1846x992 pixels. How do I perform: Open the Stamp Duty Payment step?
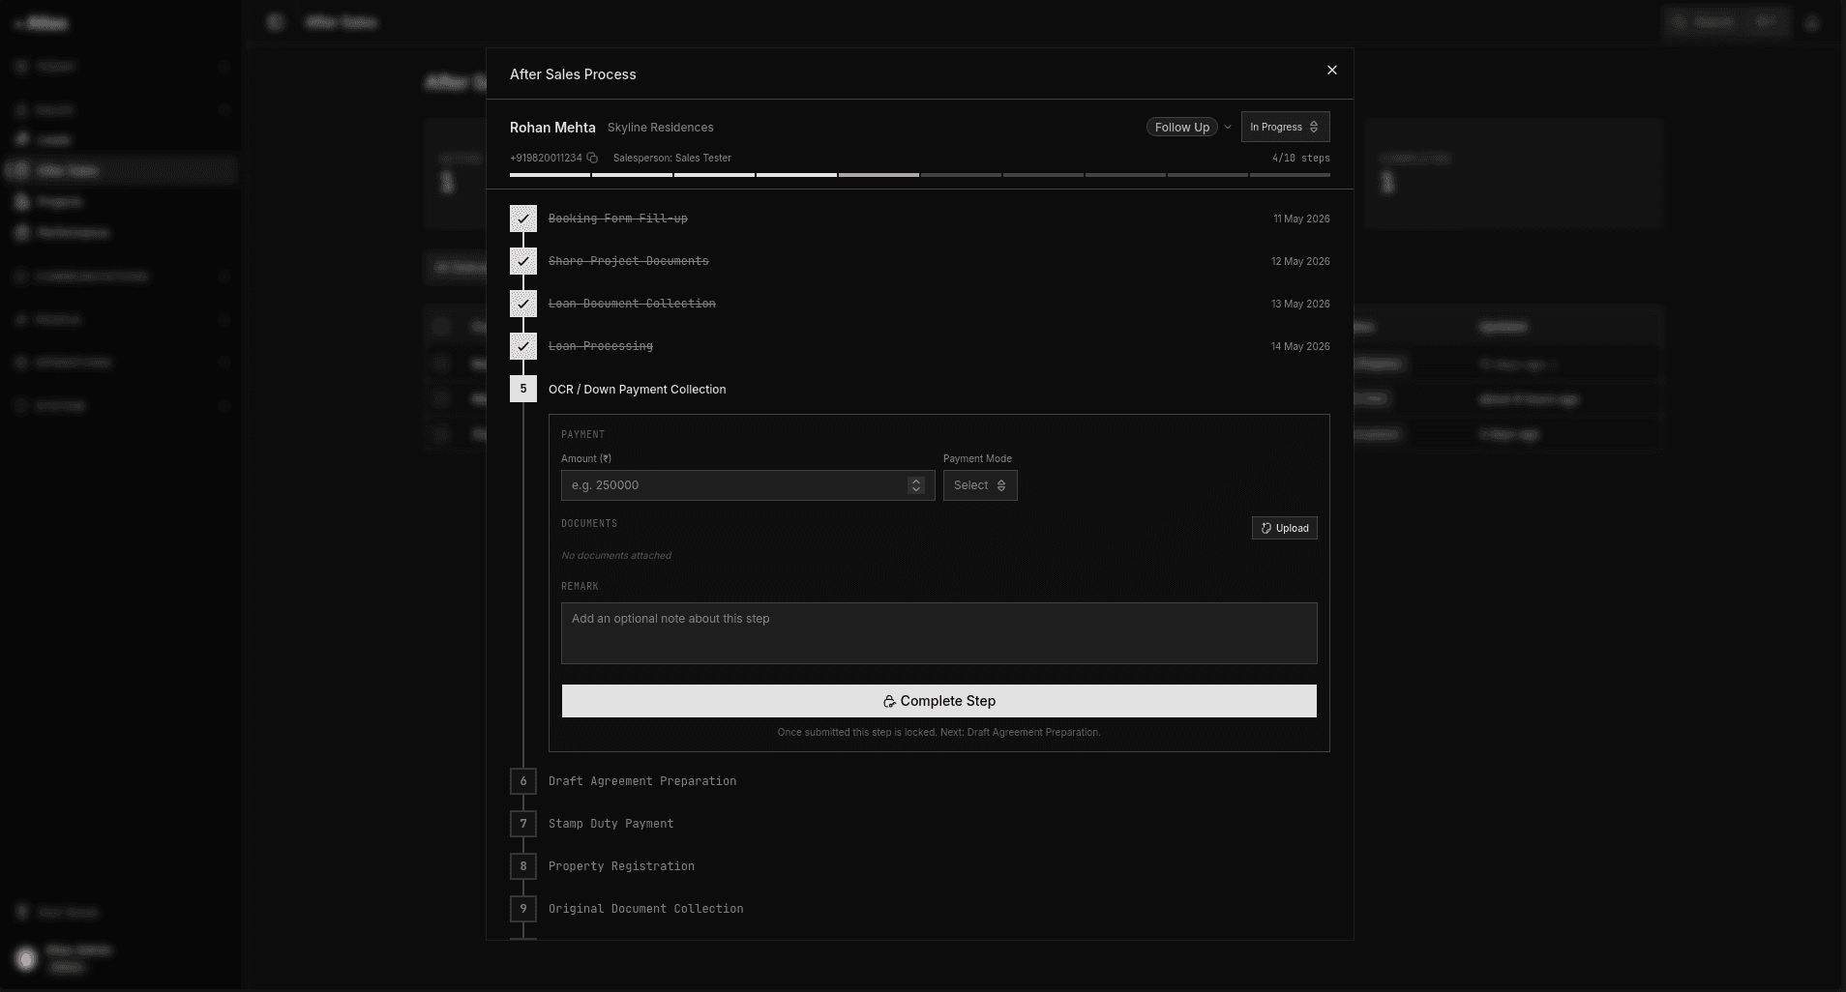click(x=610, y=824)
